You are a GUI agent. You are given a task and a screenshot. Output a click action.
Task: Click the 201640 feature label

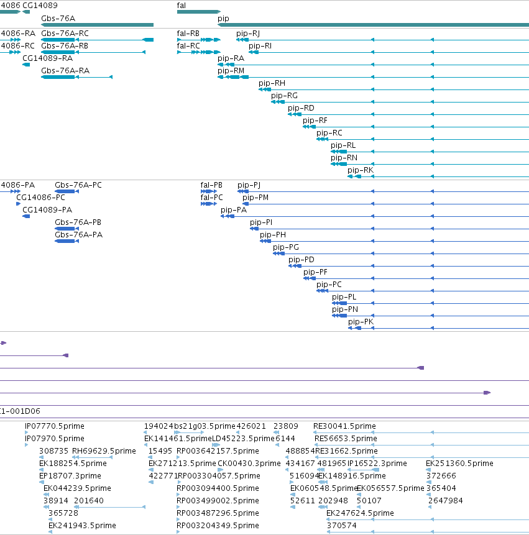89,501
